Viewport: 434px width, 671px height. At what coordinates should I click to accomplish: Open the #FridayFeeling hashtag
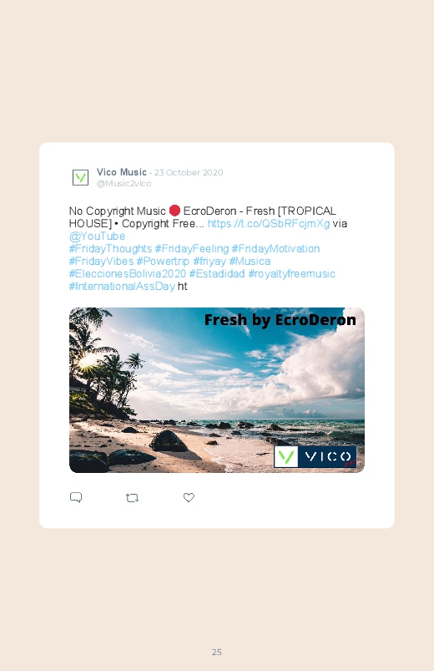coord(192,249)
